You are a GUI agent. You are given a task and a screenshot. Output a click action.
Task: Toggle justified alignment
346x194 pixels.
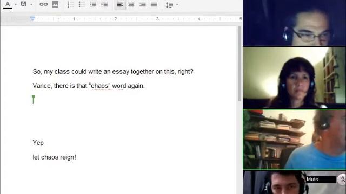pos(154,4)
